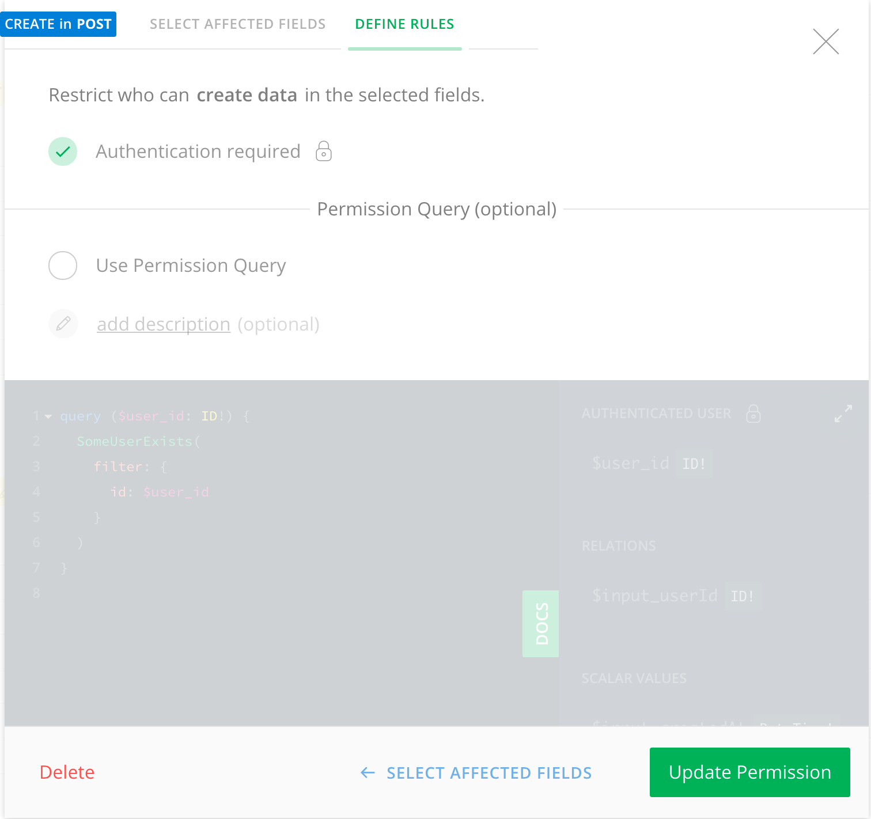Click the pencil icon beside add description
The image size is (871, 819).
point(63,324)
